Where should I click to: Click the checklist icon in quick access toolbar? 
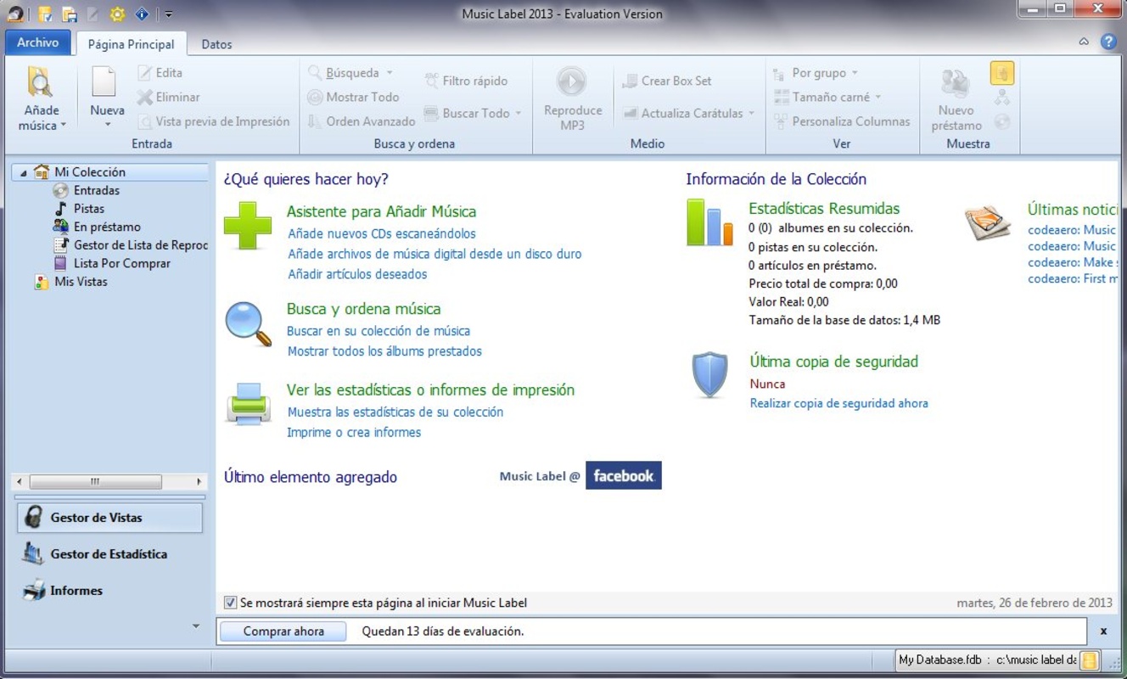(45, 14)
